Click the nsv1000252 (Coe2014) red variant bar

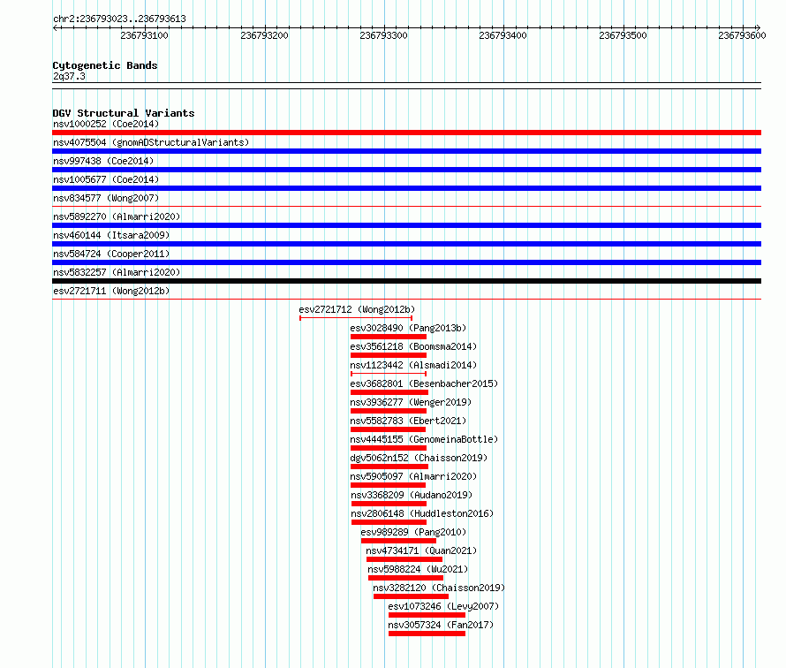click(406, 133)
